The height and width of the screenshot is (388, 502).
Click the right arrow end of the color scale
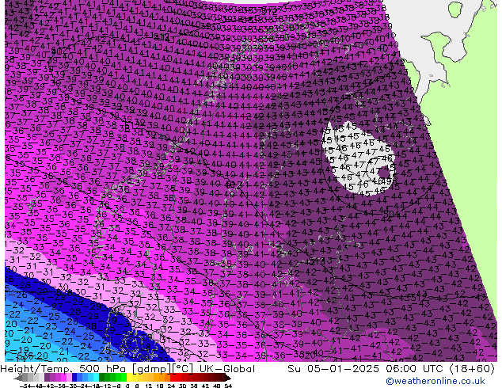pos(228,378)
